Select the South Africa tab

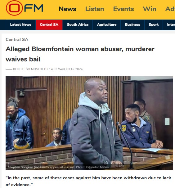point(78,25)
